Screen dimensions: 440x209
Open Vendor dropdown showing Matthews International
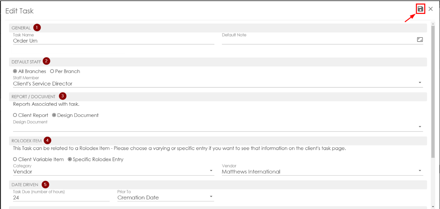420,171
